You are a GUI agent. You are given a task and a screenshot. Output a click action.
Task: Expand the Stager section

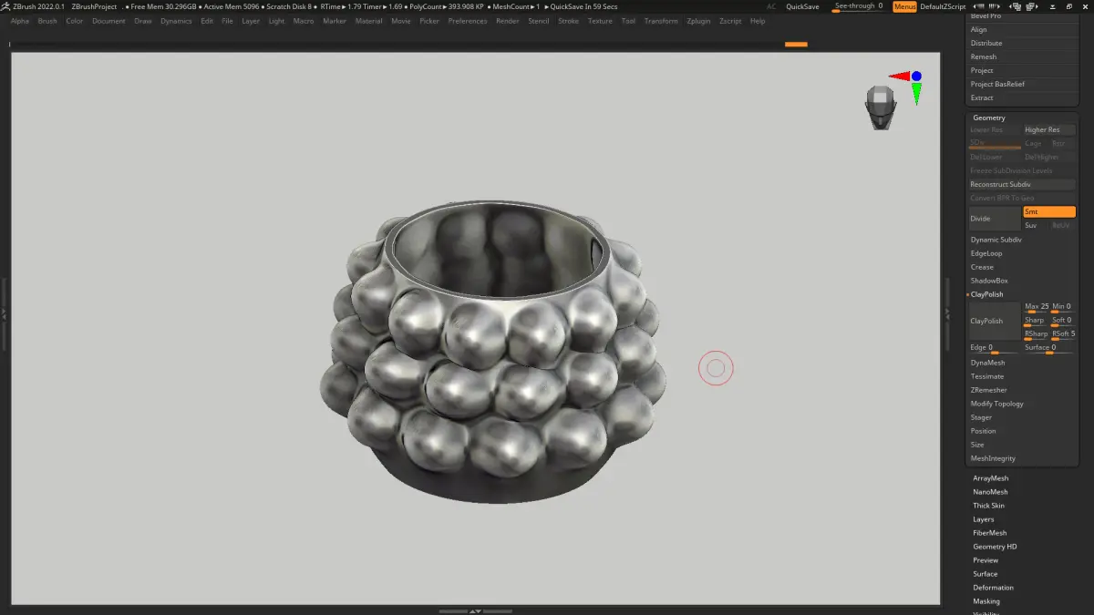pyautogui.click(x=981, y=417)
